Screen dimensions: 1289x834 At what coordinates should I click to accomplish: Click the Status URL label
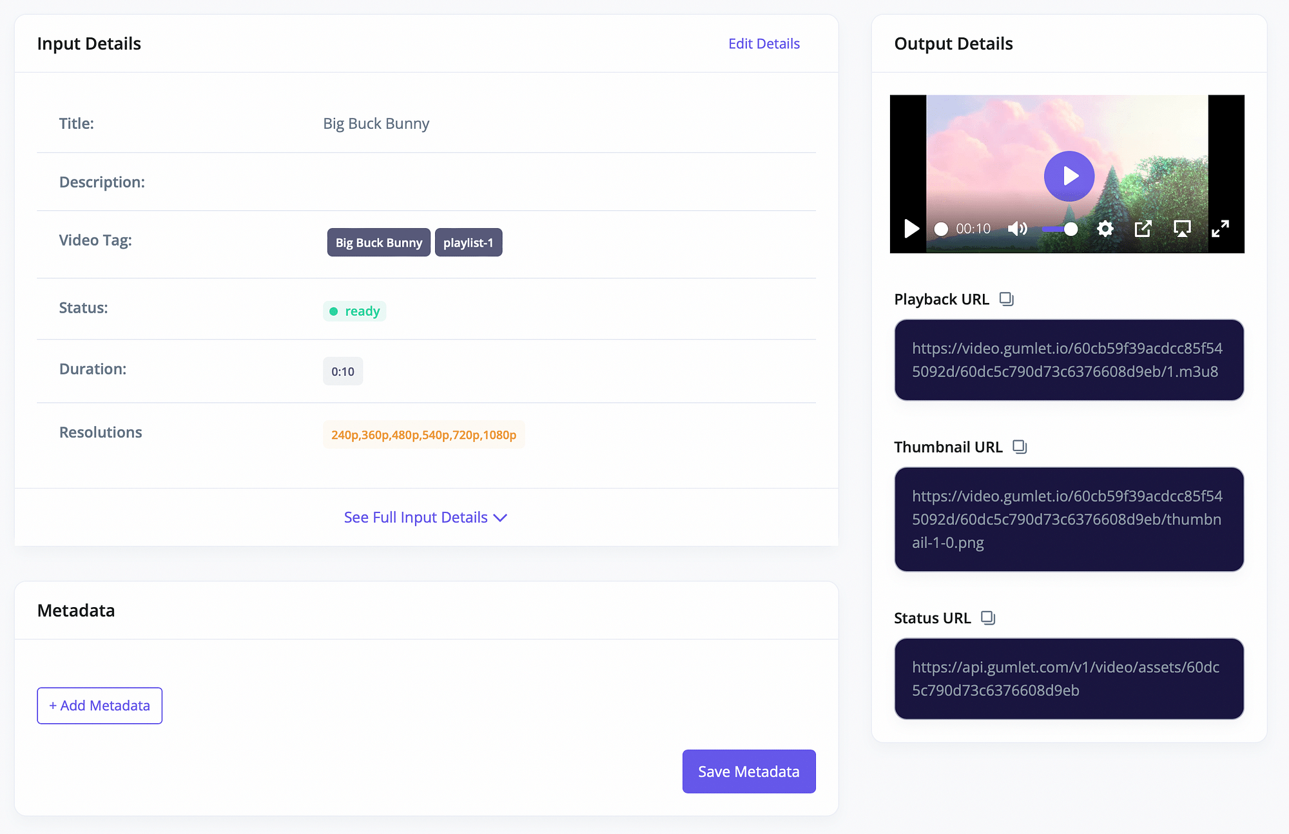point(933,619)
